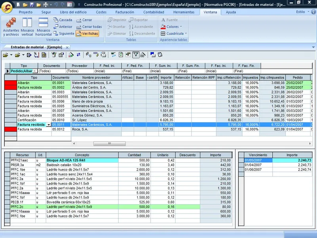Click the chain link toolbar icon

tap(88, 55)
